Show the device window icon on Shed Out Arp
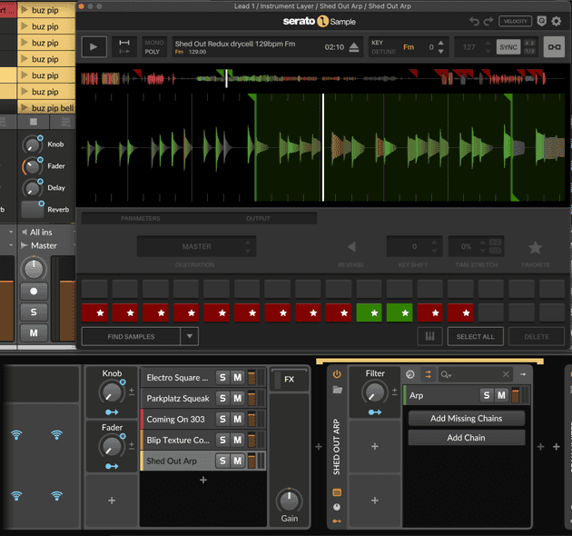Viewport: 572px width, 536px height. click(337, 492)
